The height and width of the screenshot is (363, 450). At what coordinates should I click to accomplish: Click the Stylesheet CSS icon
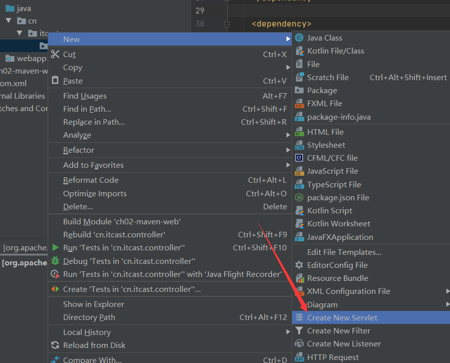299,145
